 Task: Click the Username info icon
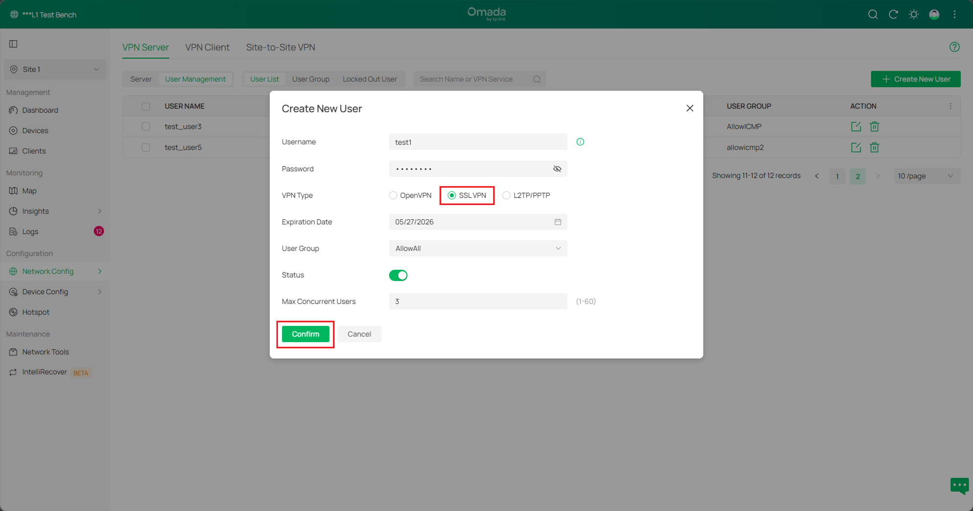click(x=580, y=142)
